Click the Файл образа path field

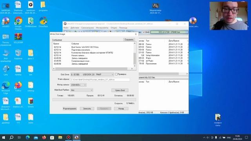click(100, 80)
